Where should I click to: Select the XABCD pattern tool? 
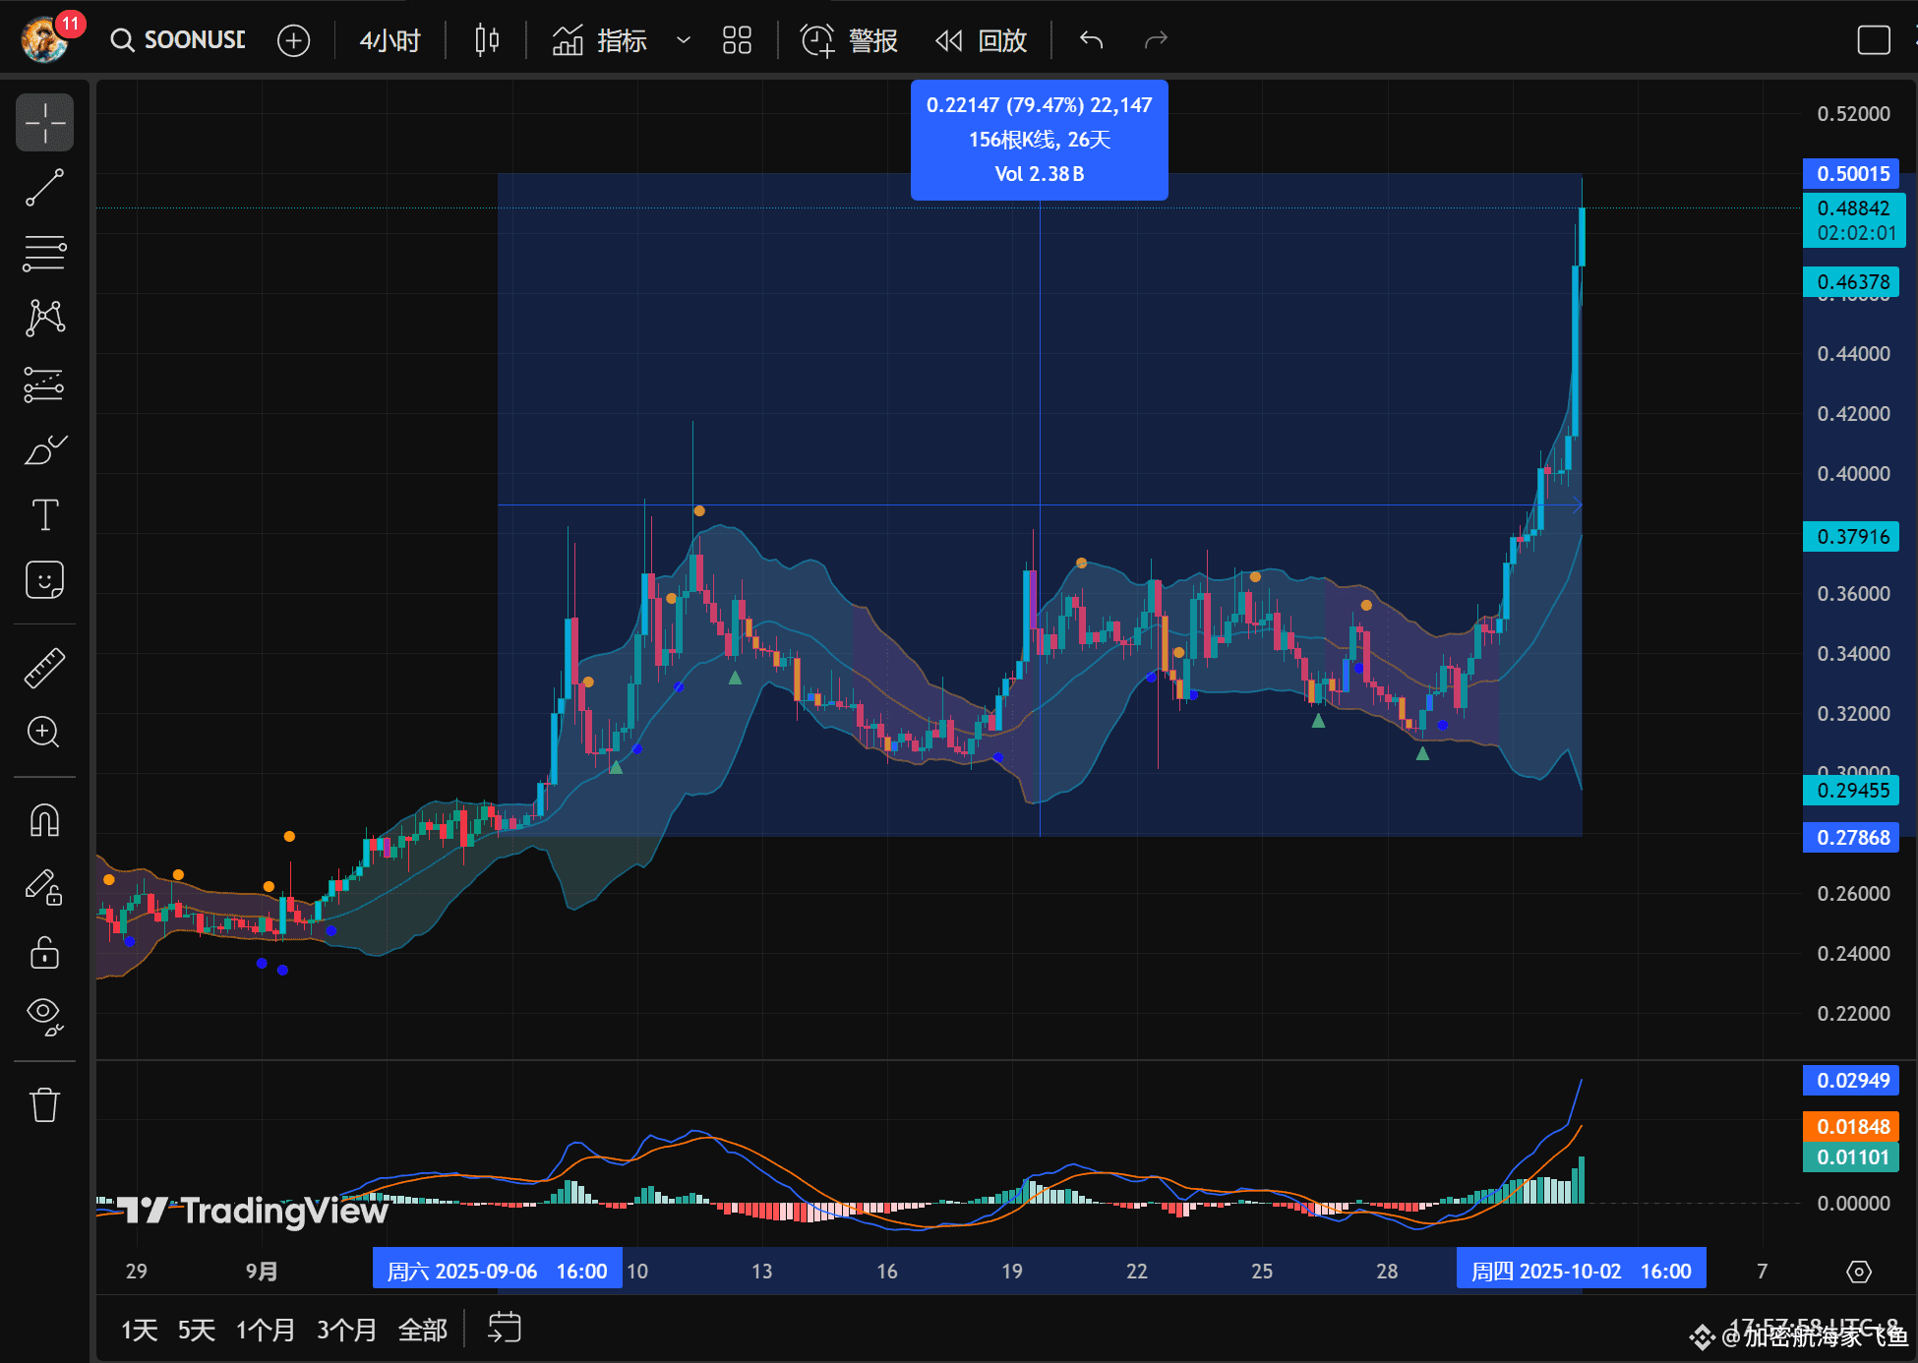[x=44, y=318]
